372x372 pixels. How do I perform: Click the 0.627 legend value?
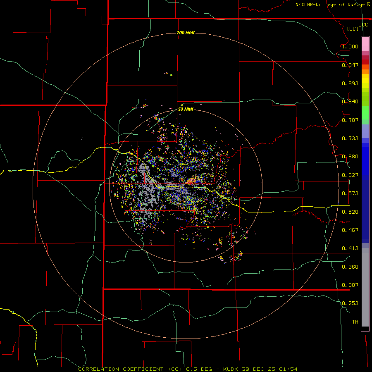pos(350,175)
